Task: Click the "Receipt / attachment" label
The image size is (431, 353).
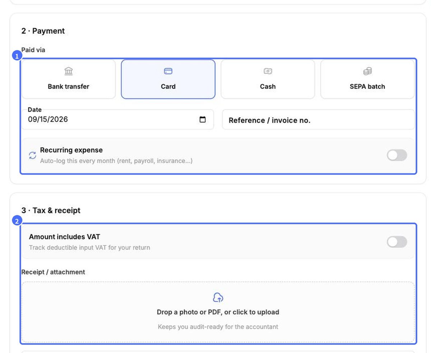Action: tap(53, 272)
